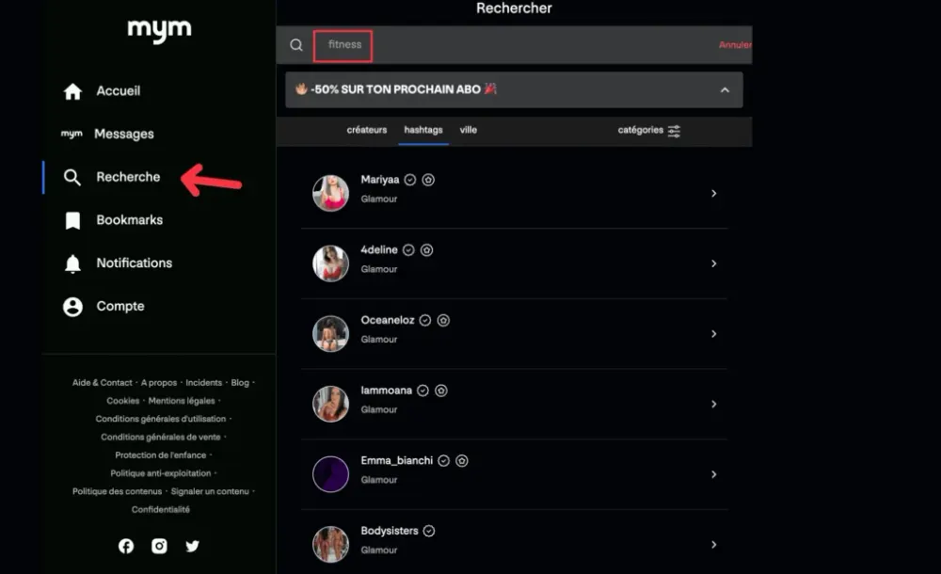Open the catégories filter sliders icon
The image size is (941, 574).
[674, 131]
